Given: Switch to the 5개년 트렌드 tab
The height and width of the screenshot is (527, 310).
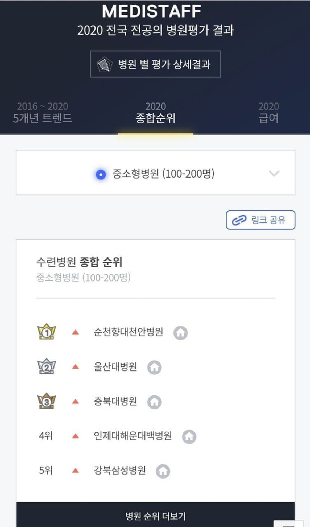Looking at the screenshot, I should 43,112.
